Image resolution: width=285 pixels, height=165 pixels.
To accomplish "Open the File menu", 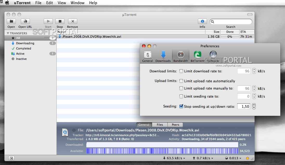I will pos(38,3).
